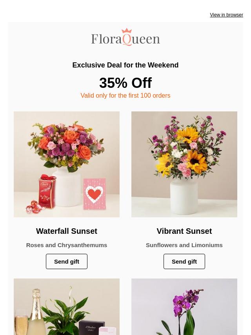Click Valid only for first 100 orders text

(x=125, y=95)
